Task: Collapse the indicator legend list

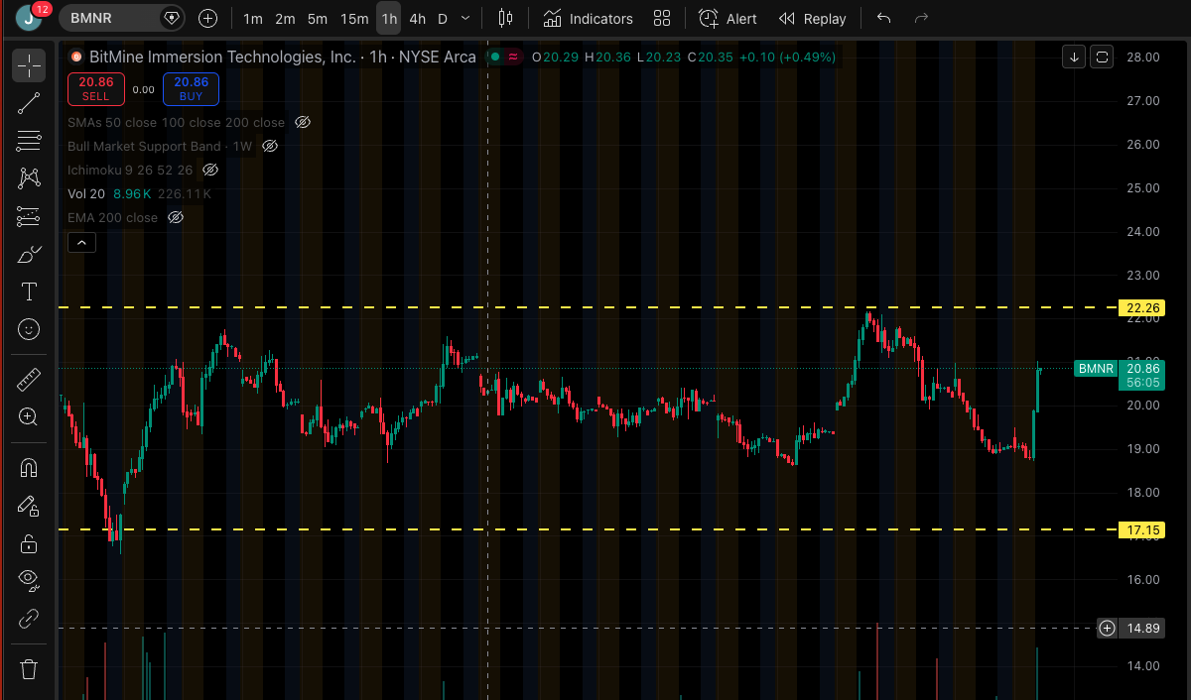Action: point(81,242)
